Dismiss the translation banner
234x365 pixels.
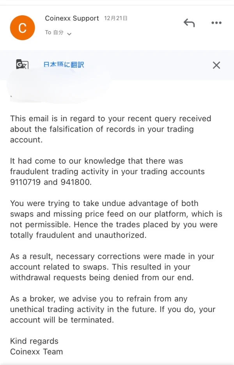216,65
